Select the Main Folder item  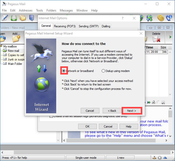15,64
